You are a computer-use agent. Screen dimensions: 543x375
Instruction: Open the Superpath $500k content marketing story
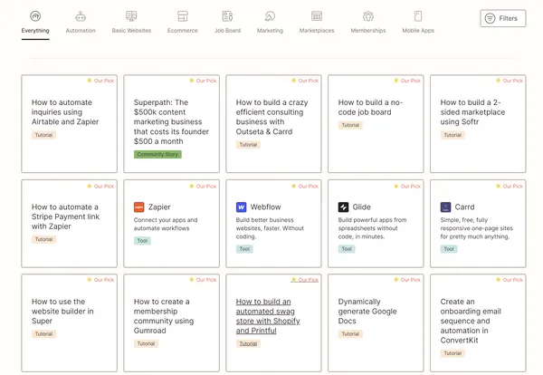(171, 121)
